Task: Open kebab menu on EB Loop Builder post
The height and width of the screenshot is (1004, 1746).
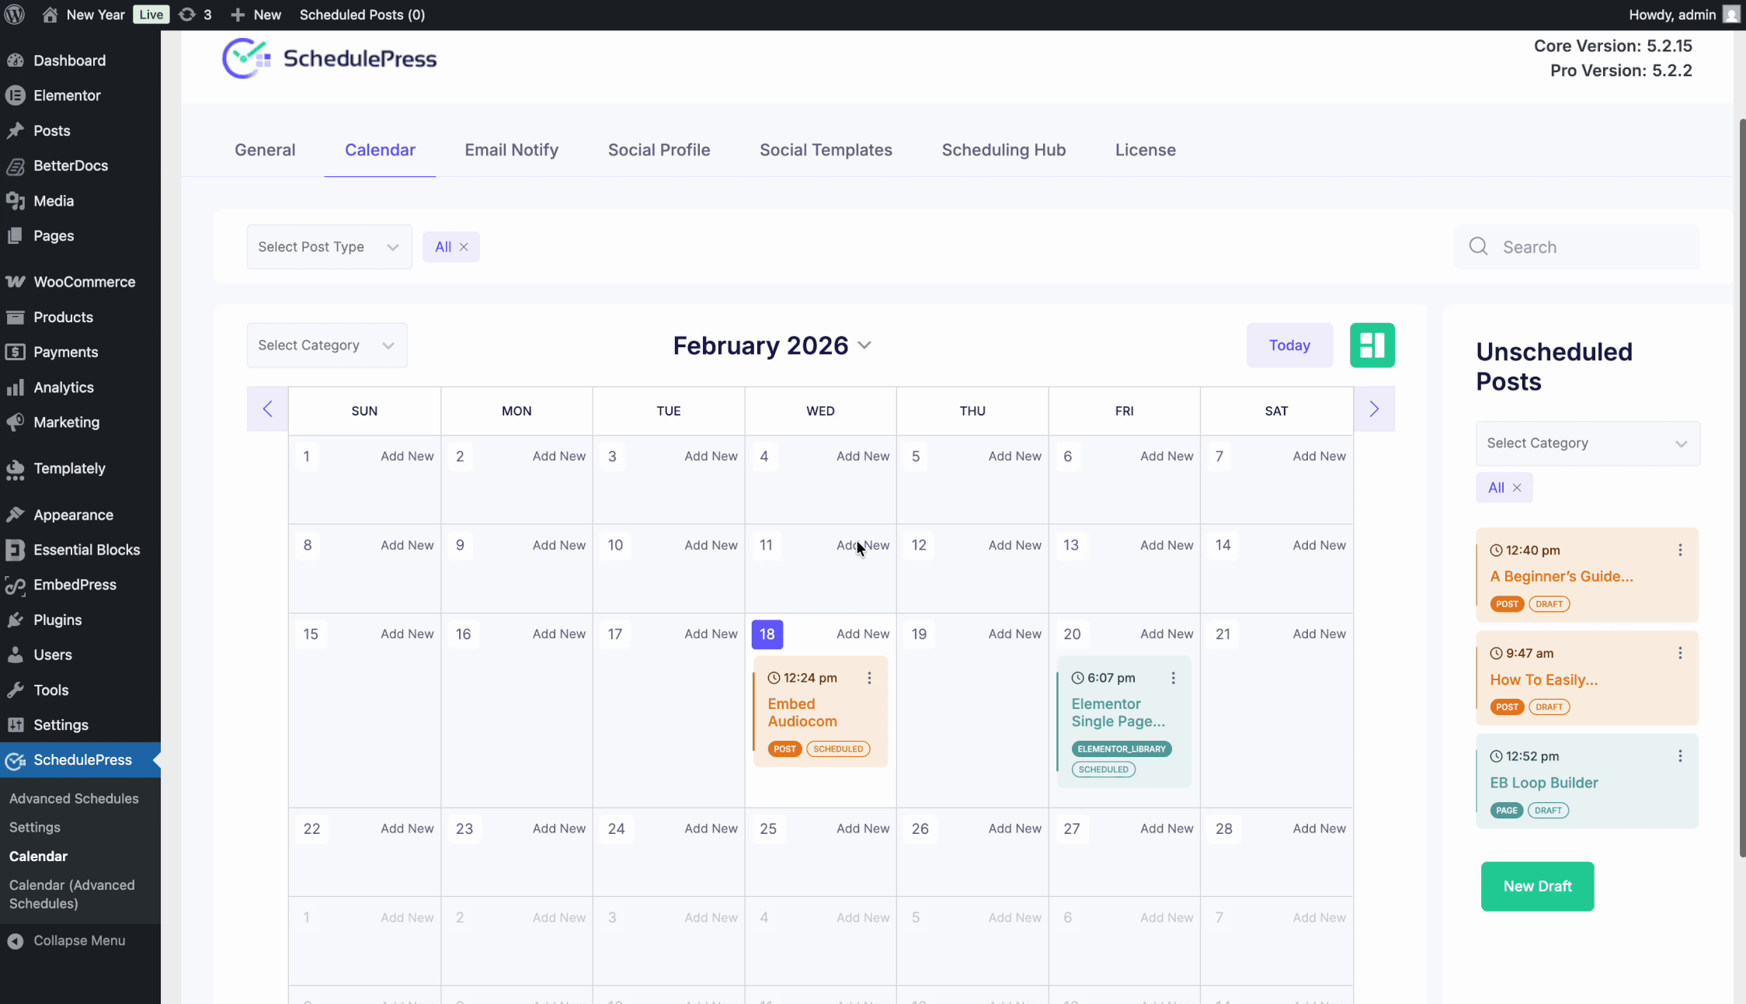Action: point(1680,755)
